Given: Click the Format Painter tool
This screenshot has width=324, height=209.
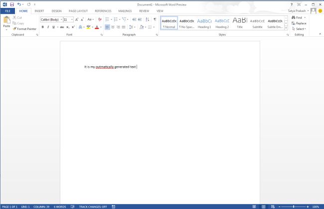Looking at the screenshot, I should pyautogui.click(x=25, y=29).
